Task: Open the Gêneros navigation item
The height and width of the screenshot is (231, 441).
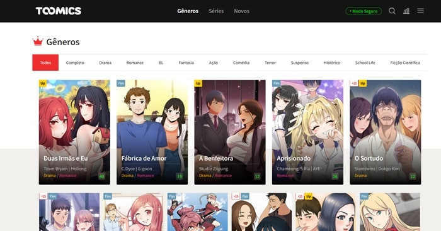Action: [188, 11]
